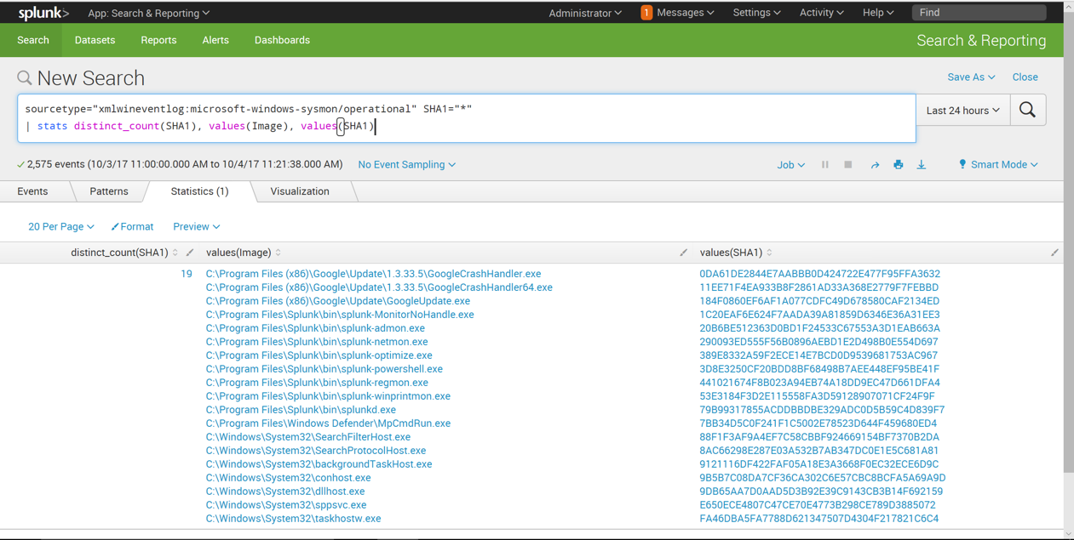The width and height of the screenshot is (1074, 540).
Task: Open the Last 24 hours time picker
Action: tap(962, 111)
